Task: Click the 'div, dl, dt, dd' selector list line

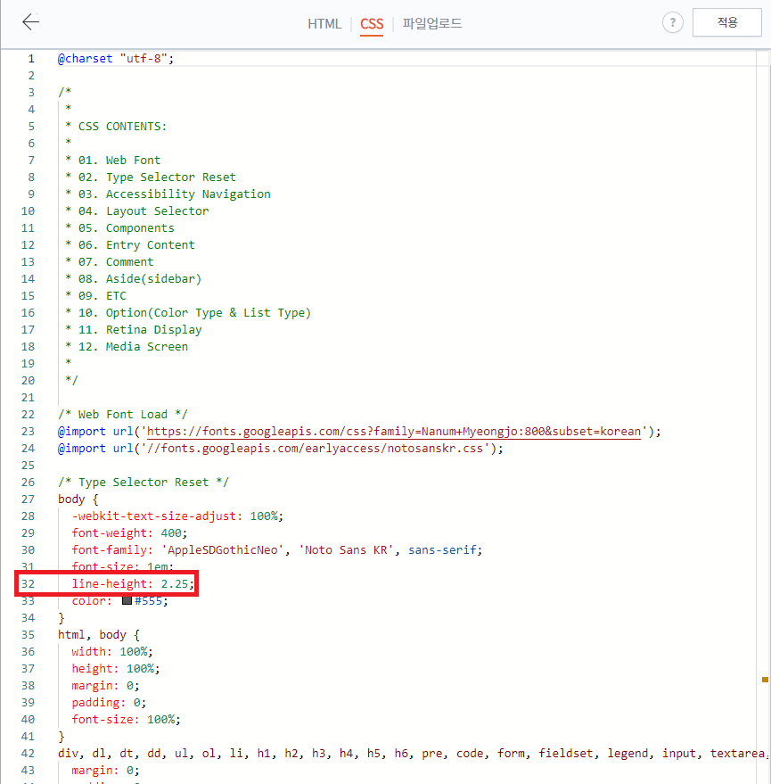Action: (412, 754)
